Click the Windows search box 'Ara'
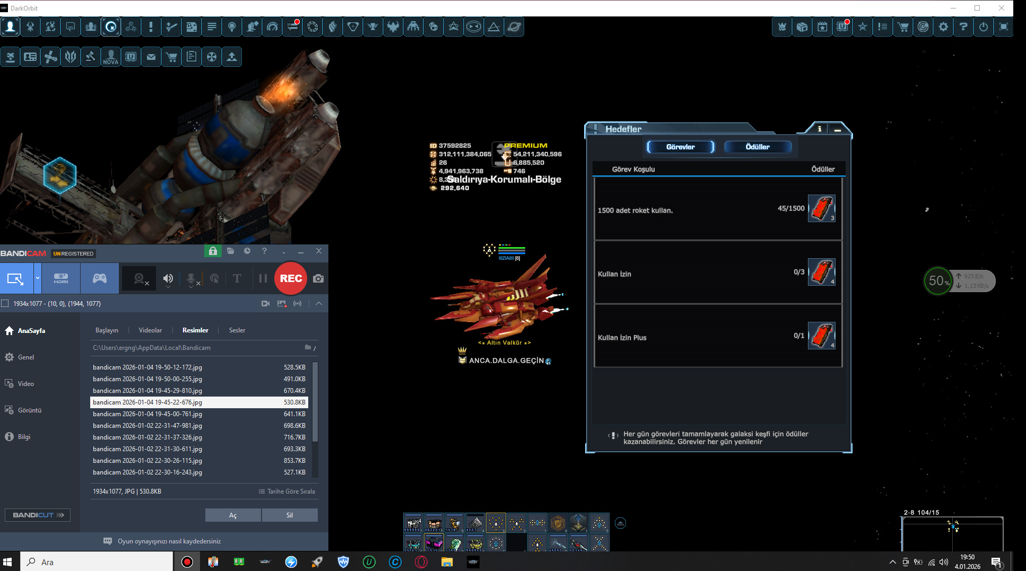This screenshot has height=571, width=1026. click(x=97, y=562)
